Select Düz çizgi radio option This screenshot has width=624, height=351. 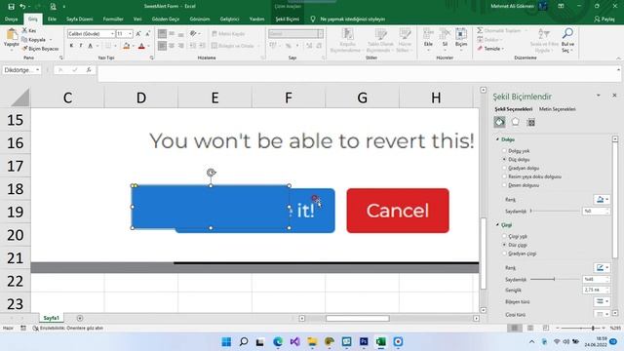(x=505, y=245)
